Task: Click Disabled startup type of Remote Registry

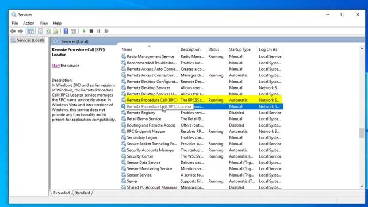Action: tap(236, 113)
